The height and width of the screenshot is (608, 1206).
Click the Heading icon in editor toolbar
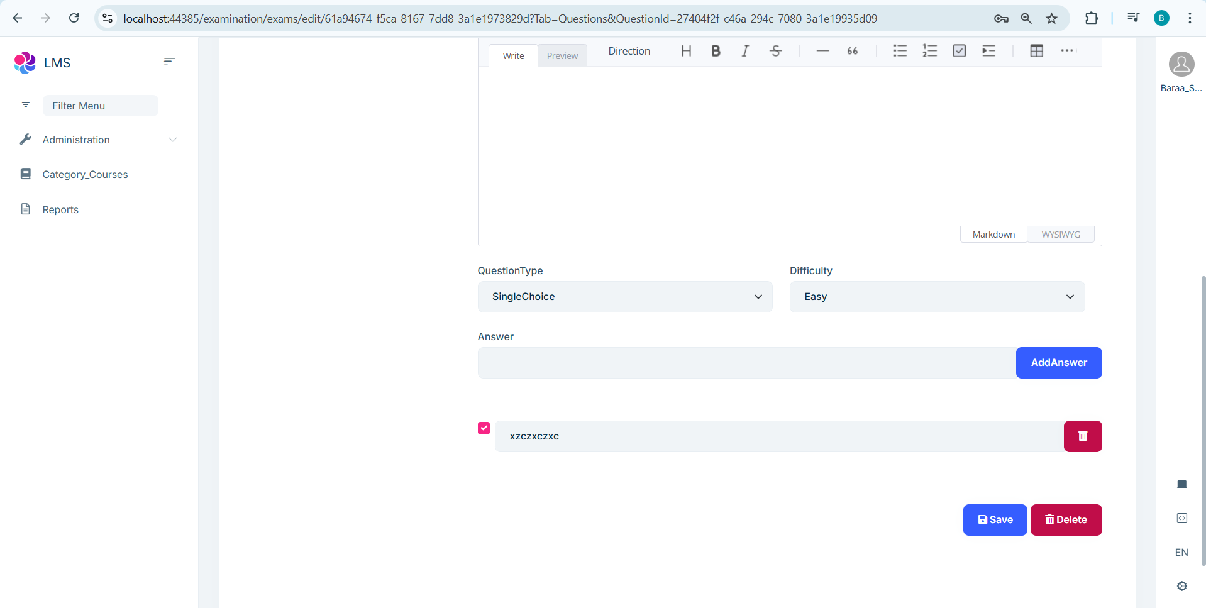pyautogui.click(x=686, y=51)
